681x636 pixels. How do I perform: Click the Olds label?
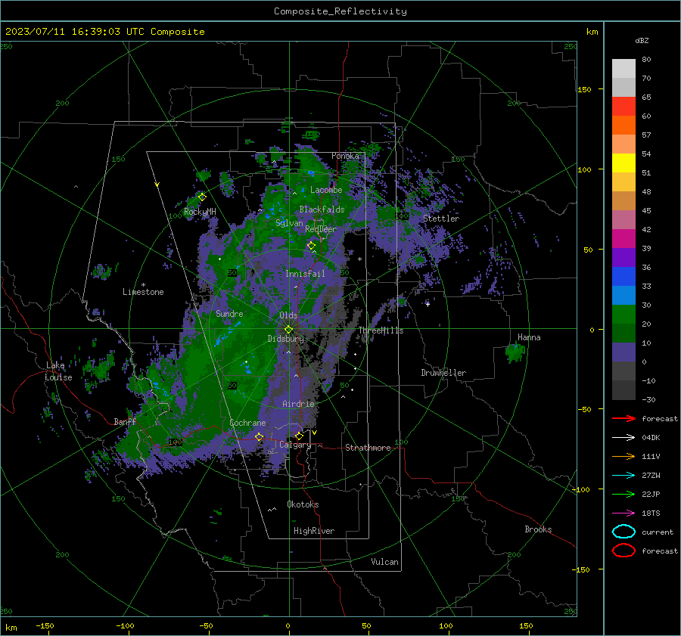(288, 315)
